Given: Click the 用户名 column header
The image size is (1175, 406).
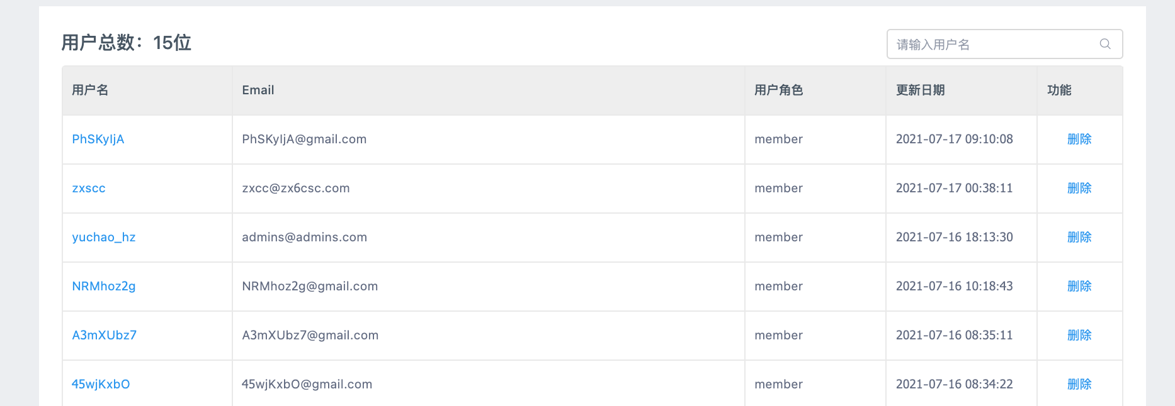Looking at the screenshot, I should click(89, 90).
